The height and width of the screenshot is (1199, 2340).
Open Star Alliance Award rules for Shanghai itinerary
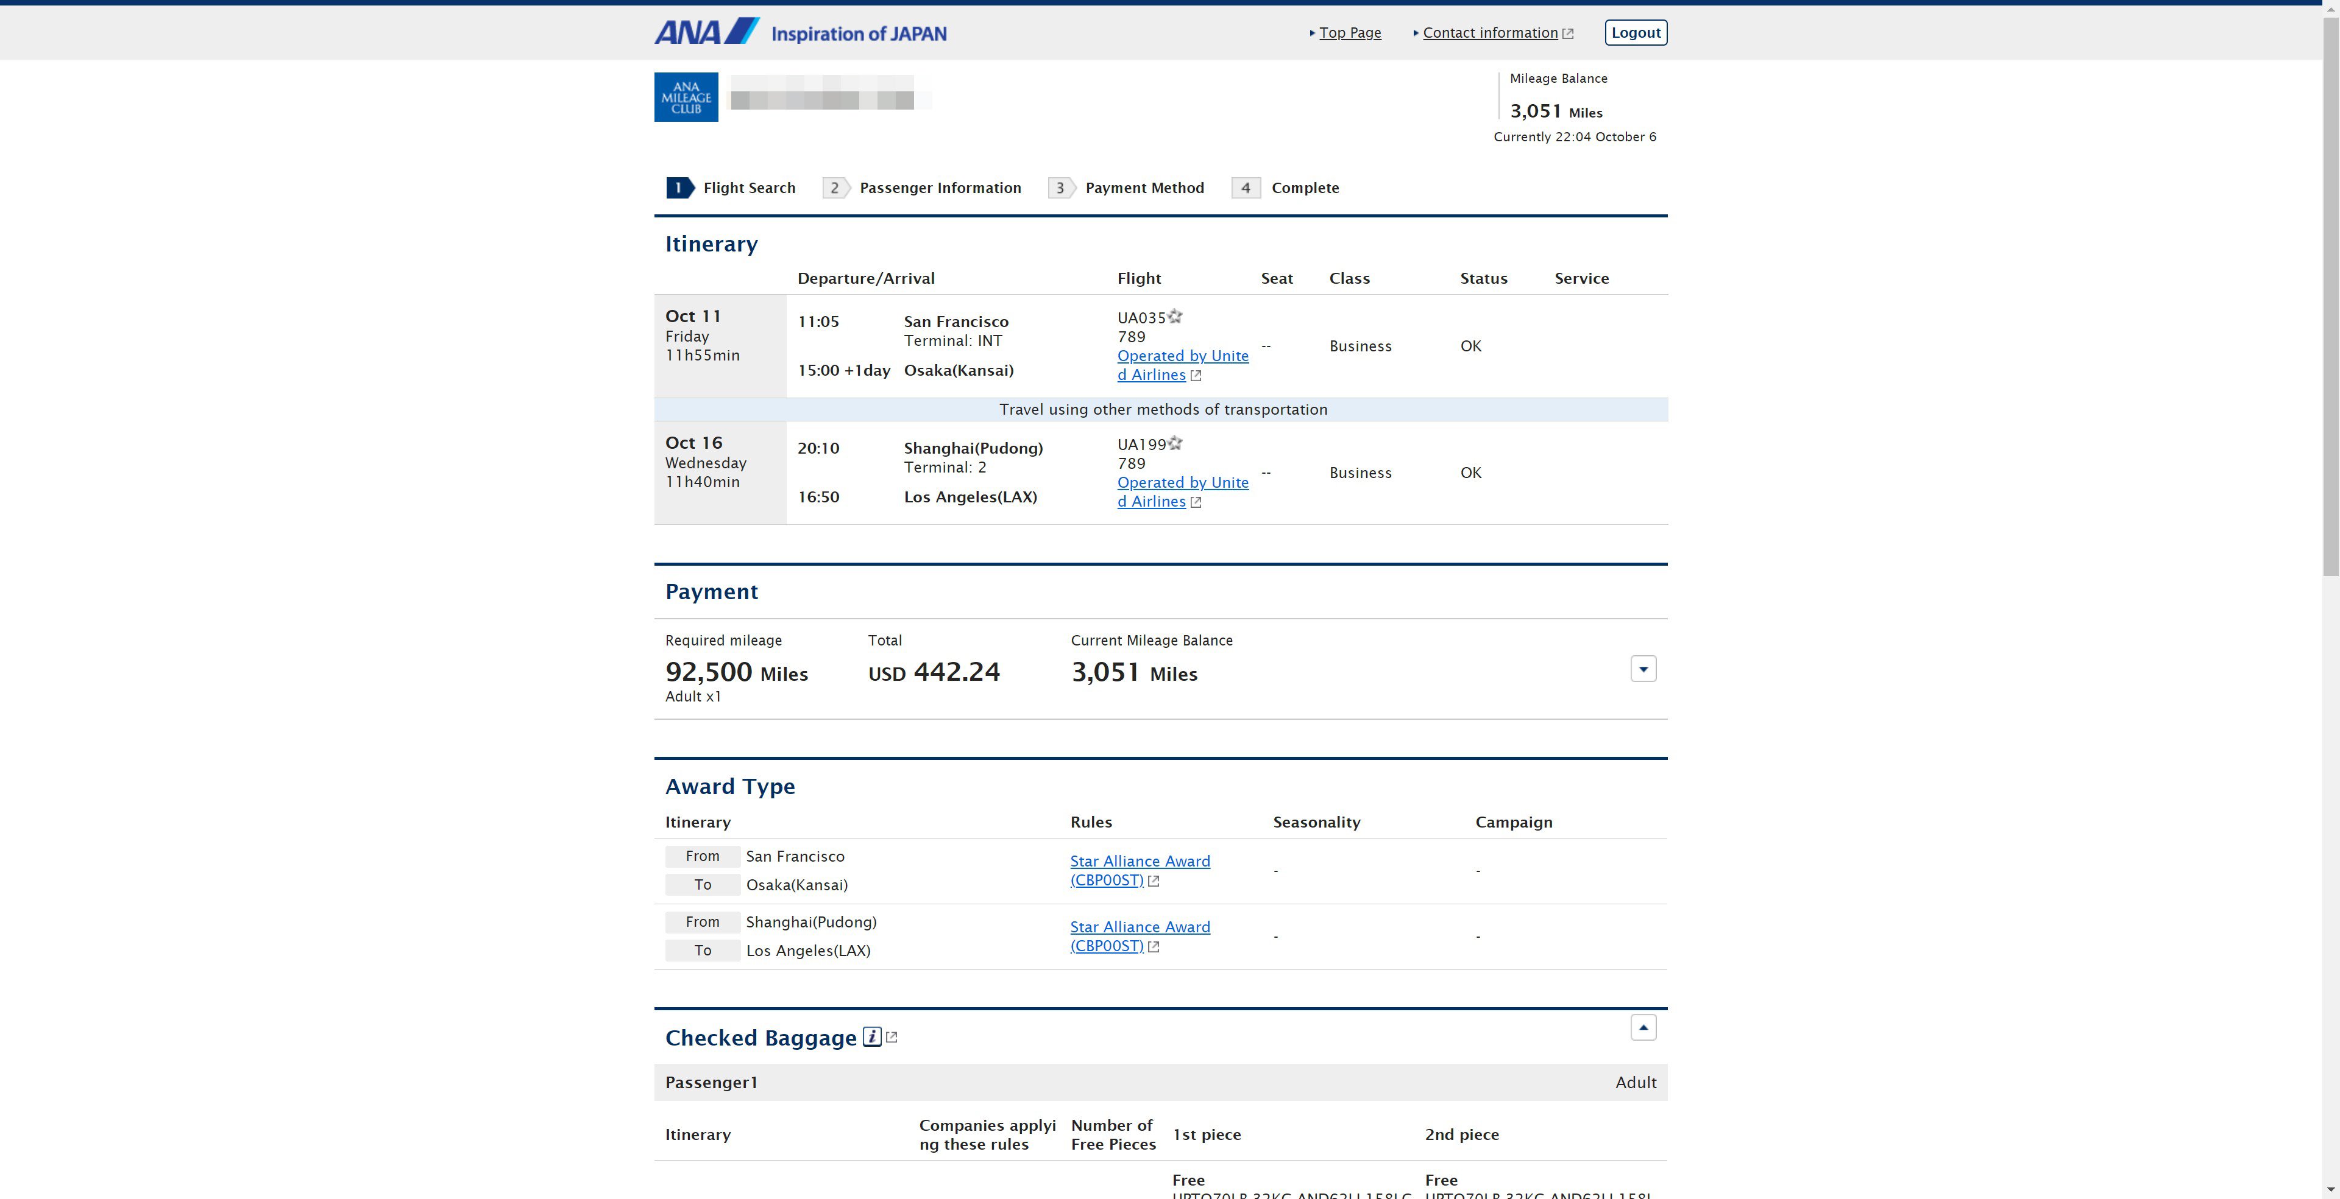pos(1140,936)
